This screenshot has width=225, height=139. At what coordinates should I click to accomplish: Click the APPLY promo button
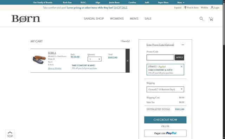click(x=179, y=58)
